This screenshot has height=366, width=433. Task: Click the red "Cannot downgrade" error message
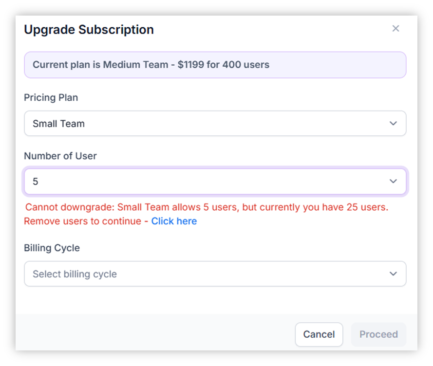pos(207,207)
